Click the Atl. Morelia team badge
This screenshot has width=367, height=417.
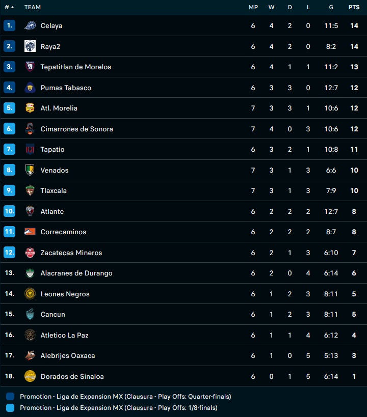click(x=30, y=108)
